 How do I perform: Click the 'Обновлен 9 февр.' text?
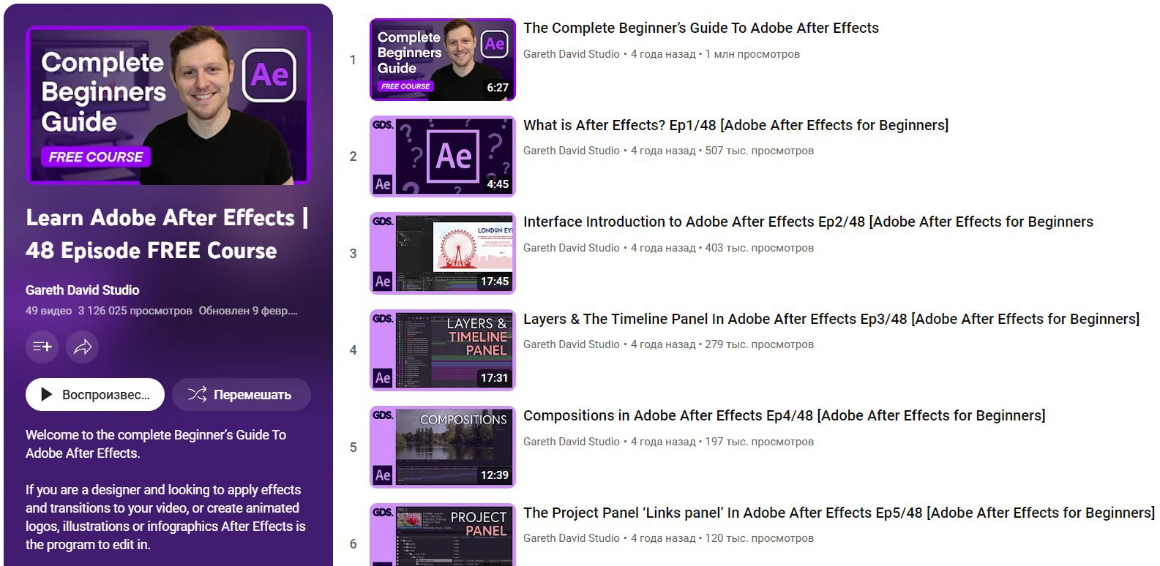click(248, 311)
